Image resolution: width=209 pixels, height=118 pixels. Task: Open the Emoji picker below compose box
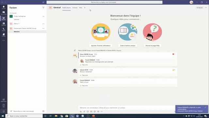[x=88, y=111]
